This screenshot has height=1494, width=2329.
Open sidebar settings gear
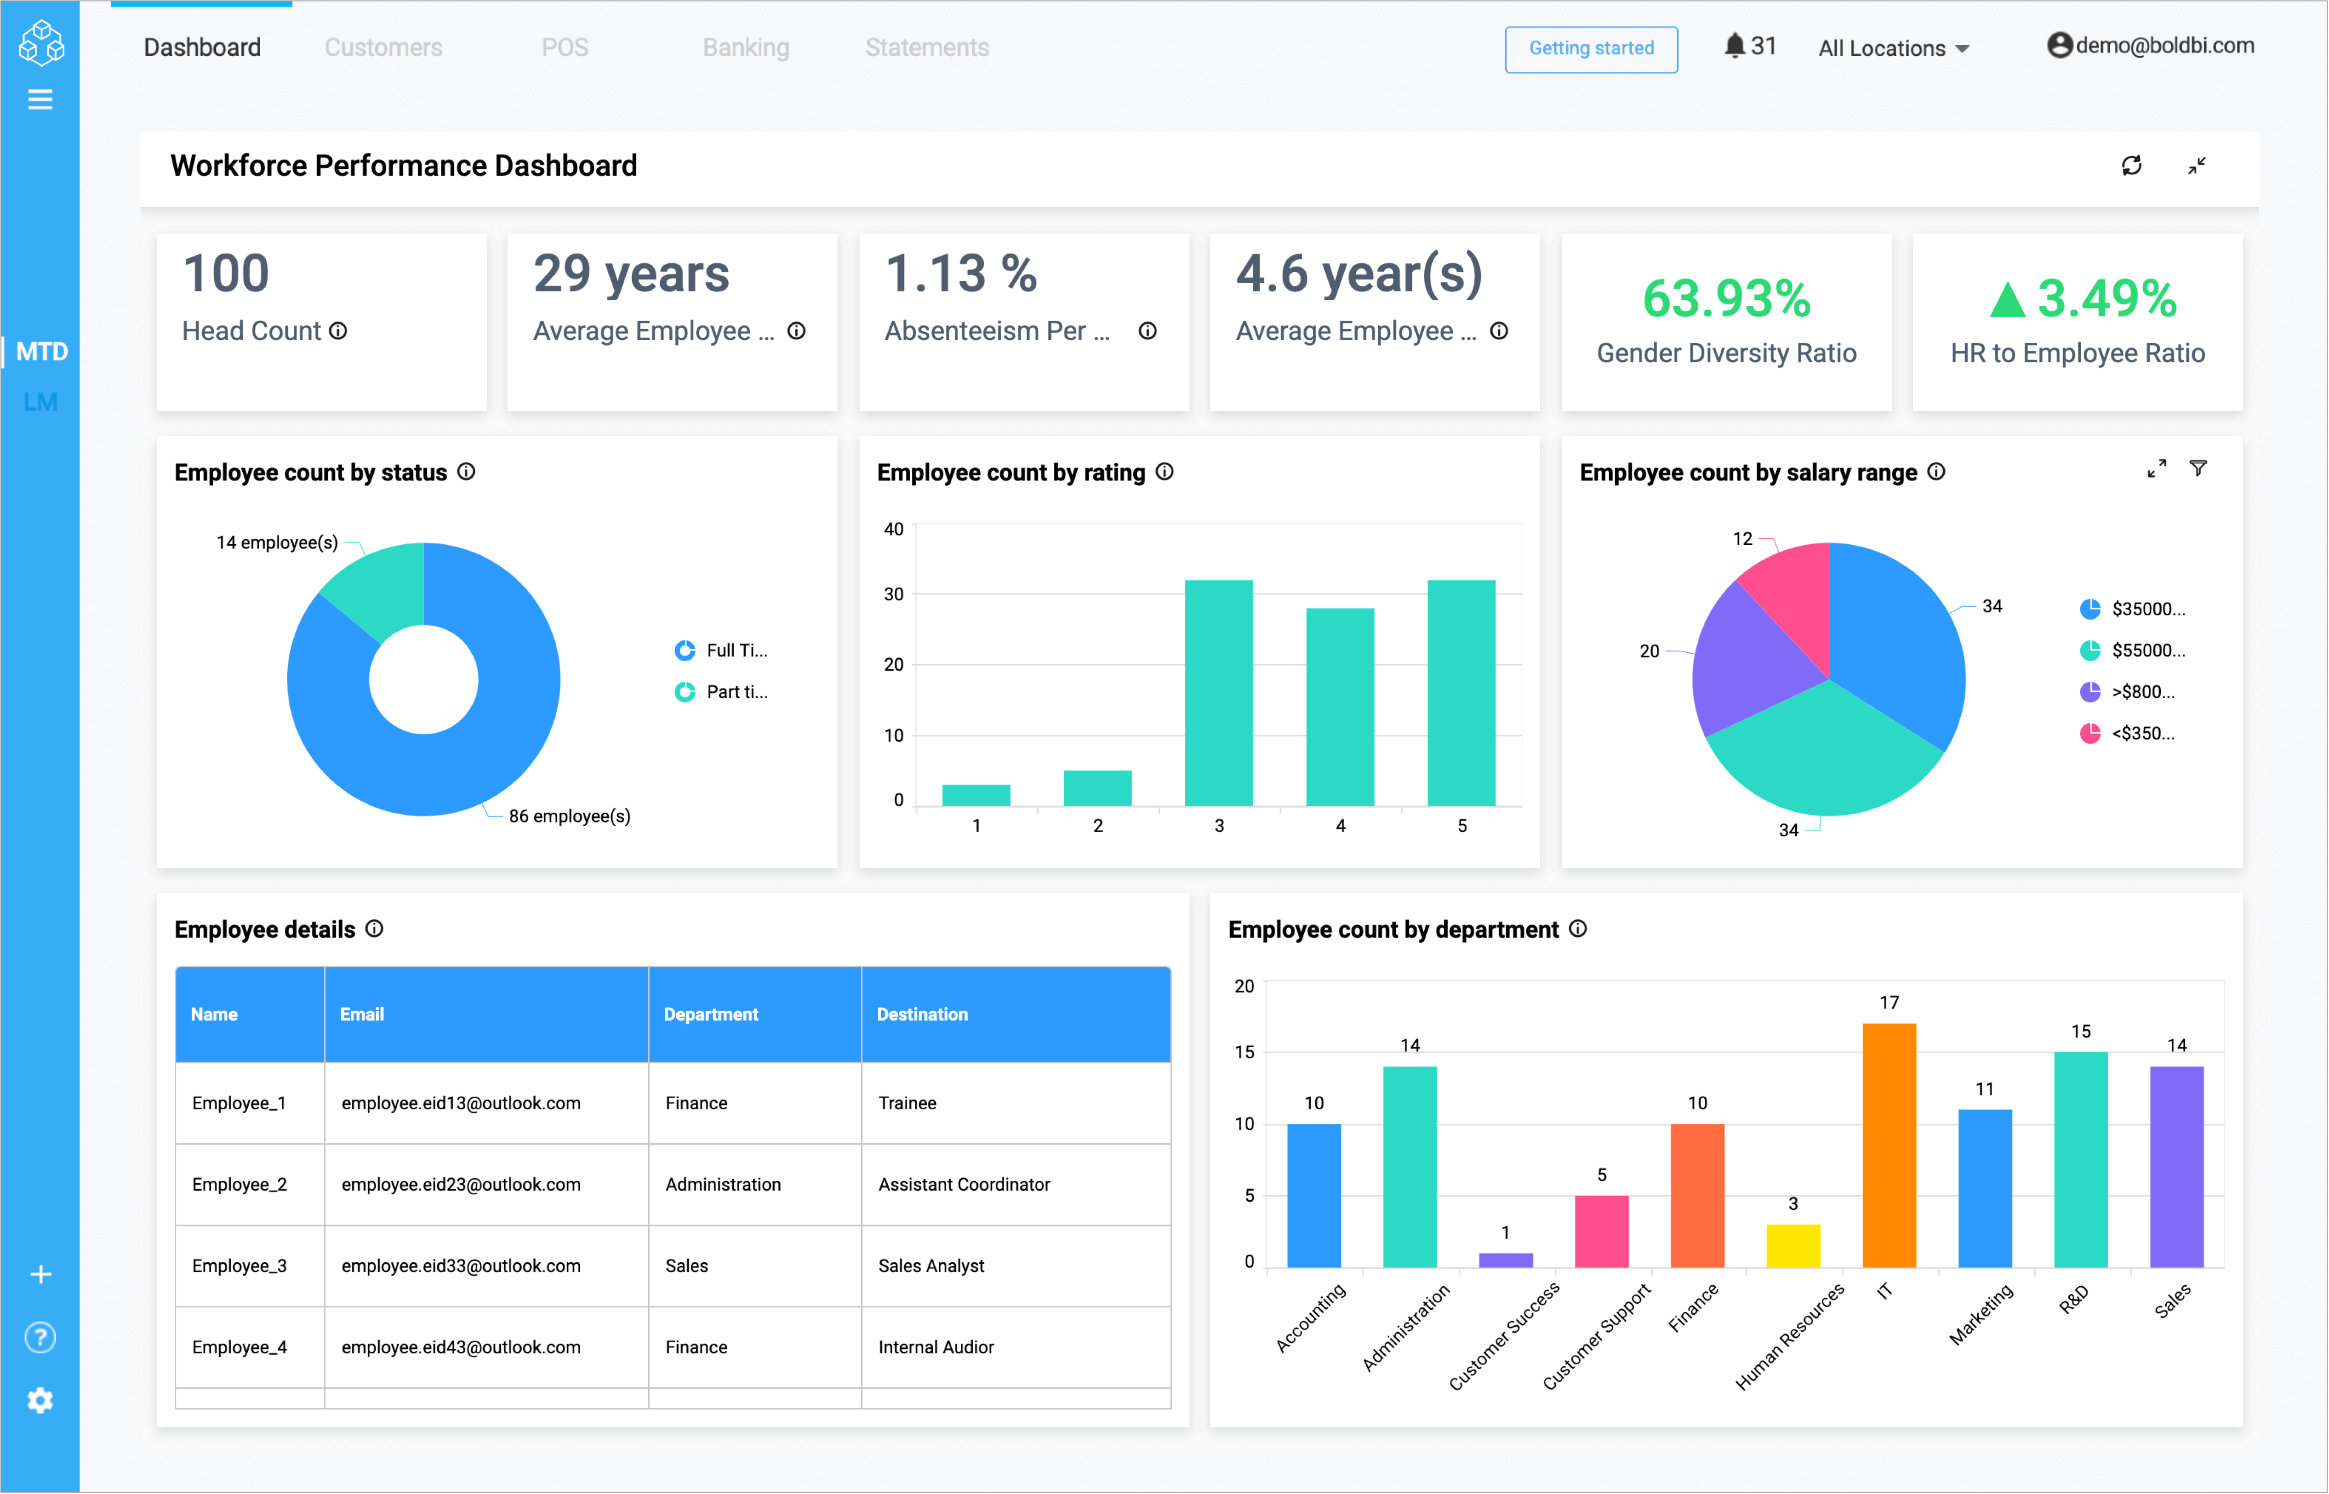[x=41, y=1400]
